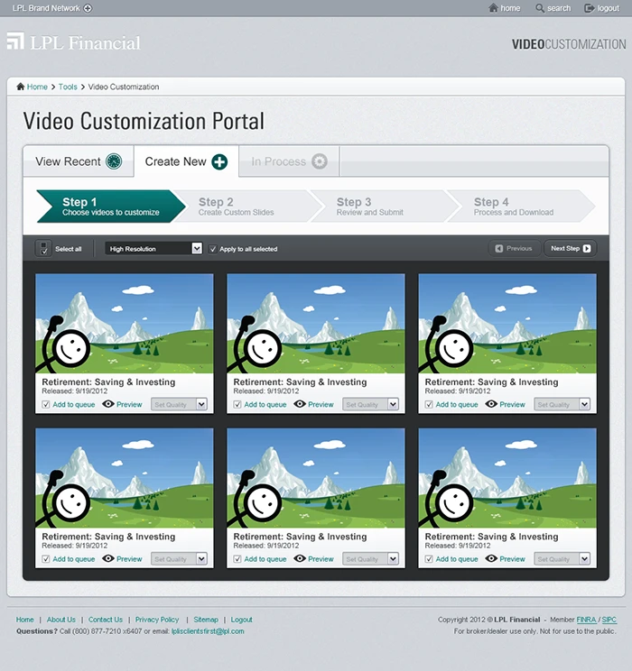Open the Sitemap footer link
Image resolution: width=632 pixels, height=671 pixels.
point(206,620)
